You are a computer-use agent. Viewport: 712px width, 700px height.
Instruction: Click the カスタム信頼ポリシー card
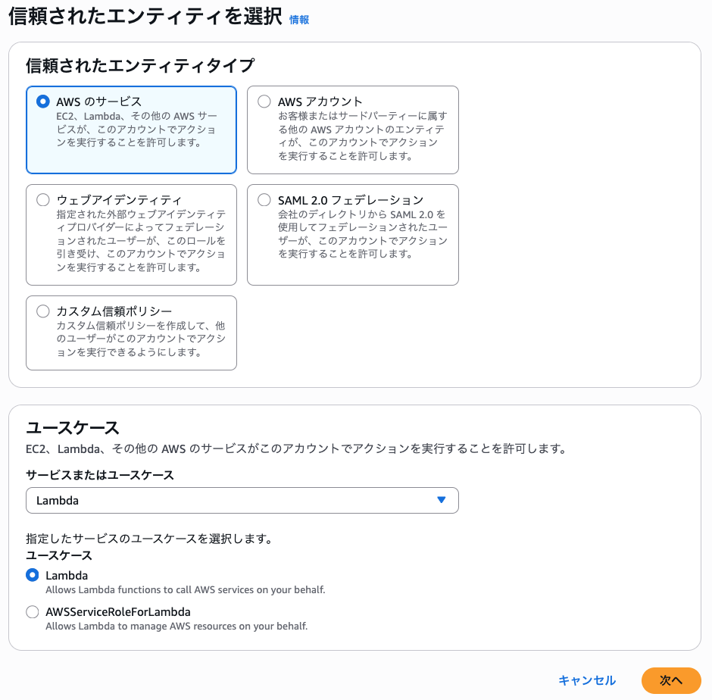tap(131, 333)
